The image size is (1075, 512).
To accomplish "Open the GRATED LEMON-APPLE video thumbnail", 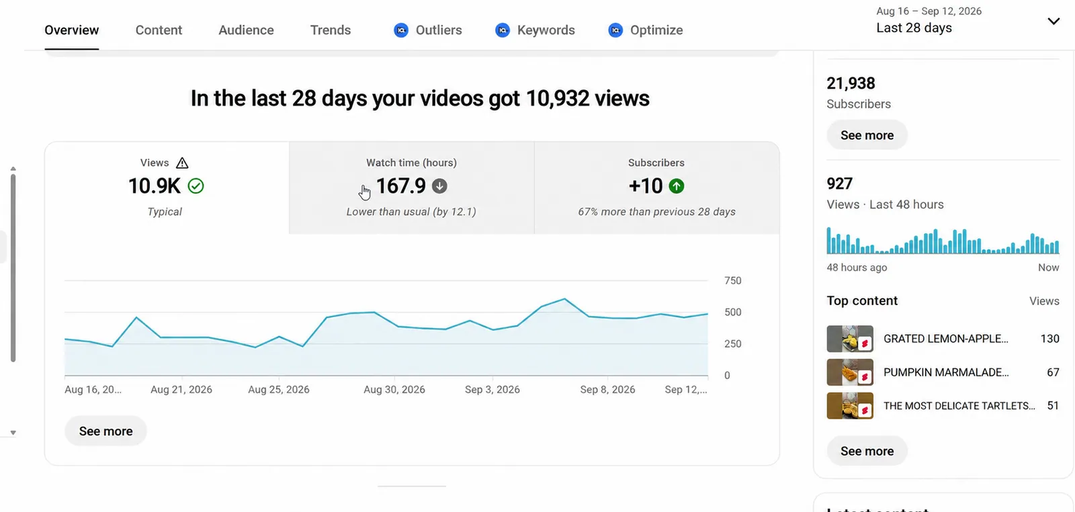I will [850, 339].
